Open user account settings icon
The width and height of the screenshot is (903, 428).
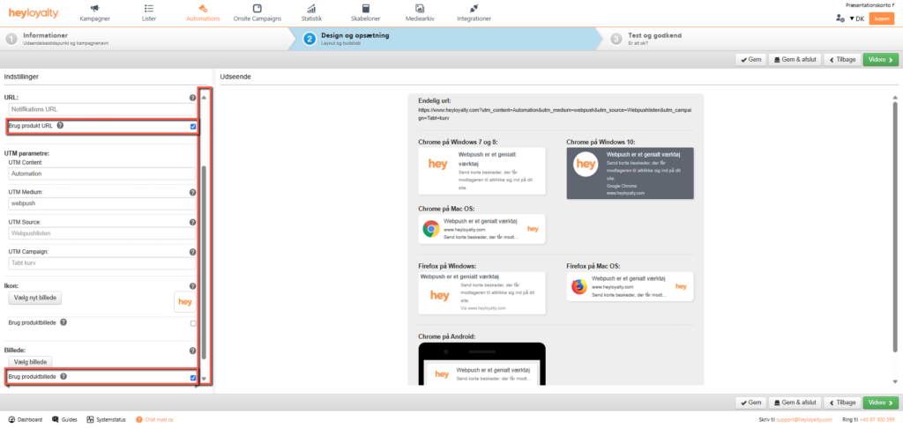839,18
